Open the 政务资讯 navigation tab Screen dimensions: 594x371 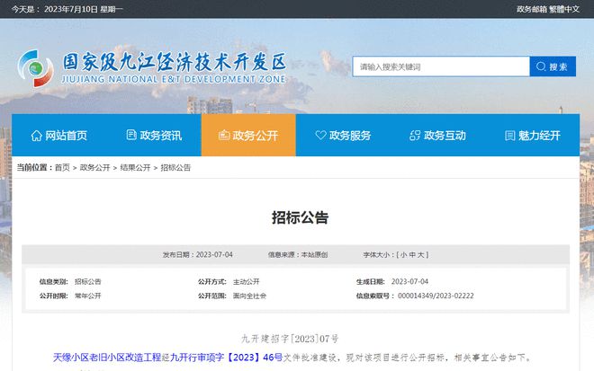(x=154, y=135)
